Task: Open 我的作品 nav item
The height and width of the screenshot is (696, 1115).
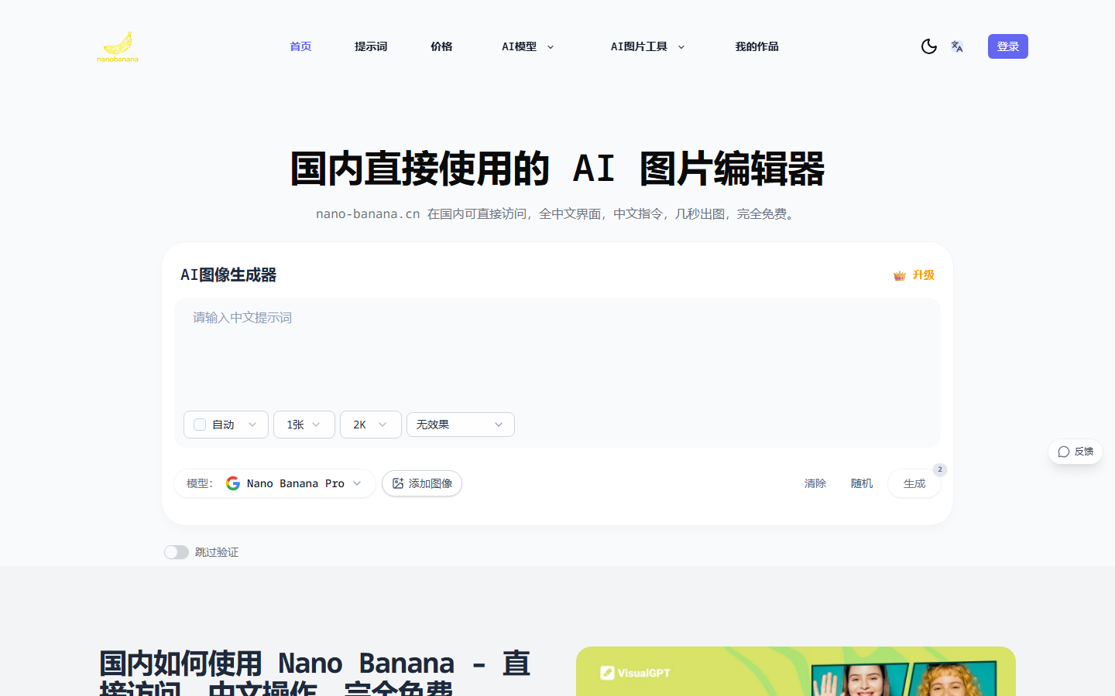Action: tap(756, 46)
